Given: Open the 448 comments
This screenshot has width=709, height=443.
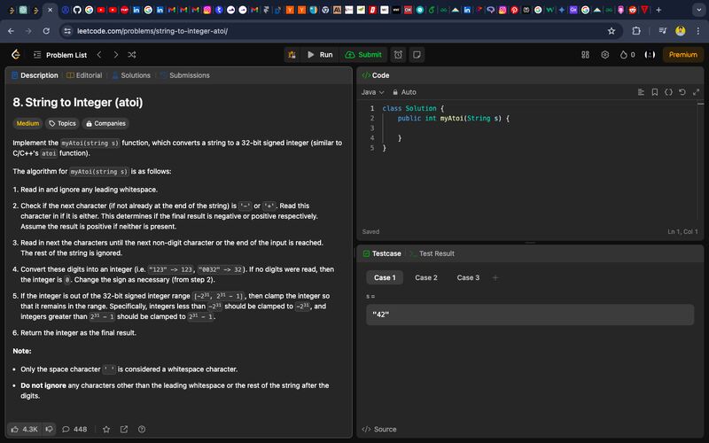Looking at the screenshot, I should (74, 429).
